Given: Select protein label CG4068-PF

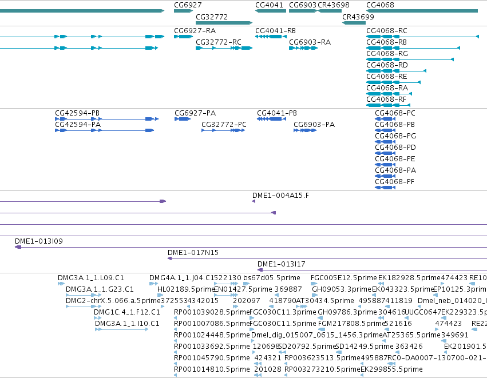Looking at the screenshot, I should click(394, 182).
